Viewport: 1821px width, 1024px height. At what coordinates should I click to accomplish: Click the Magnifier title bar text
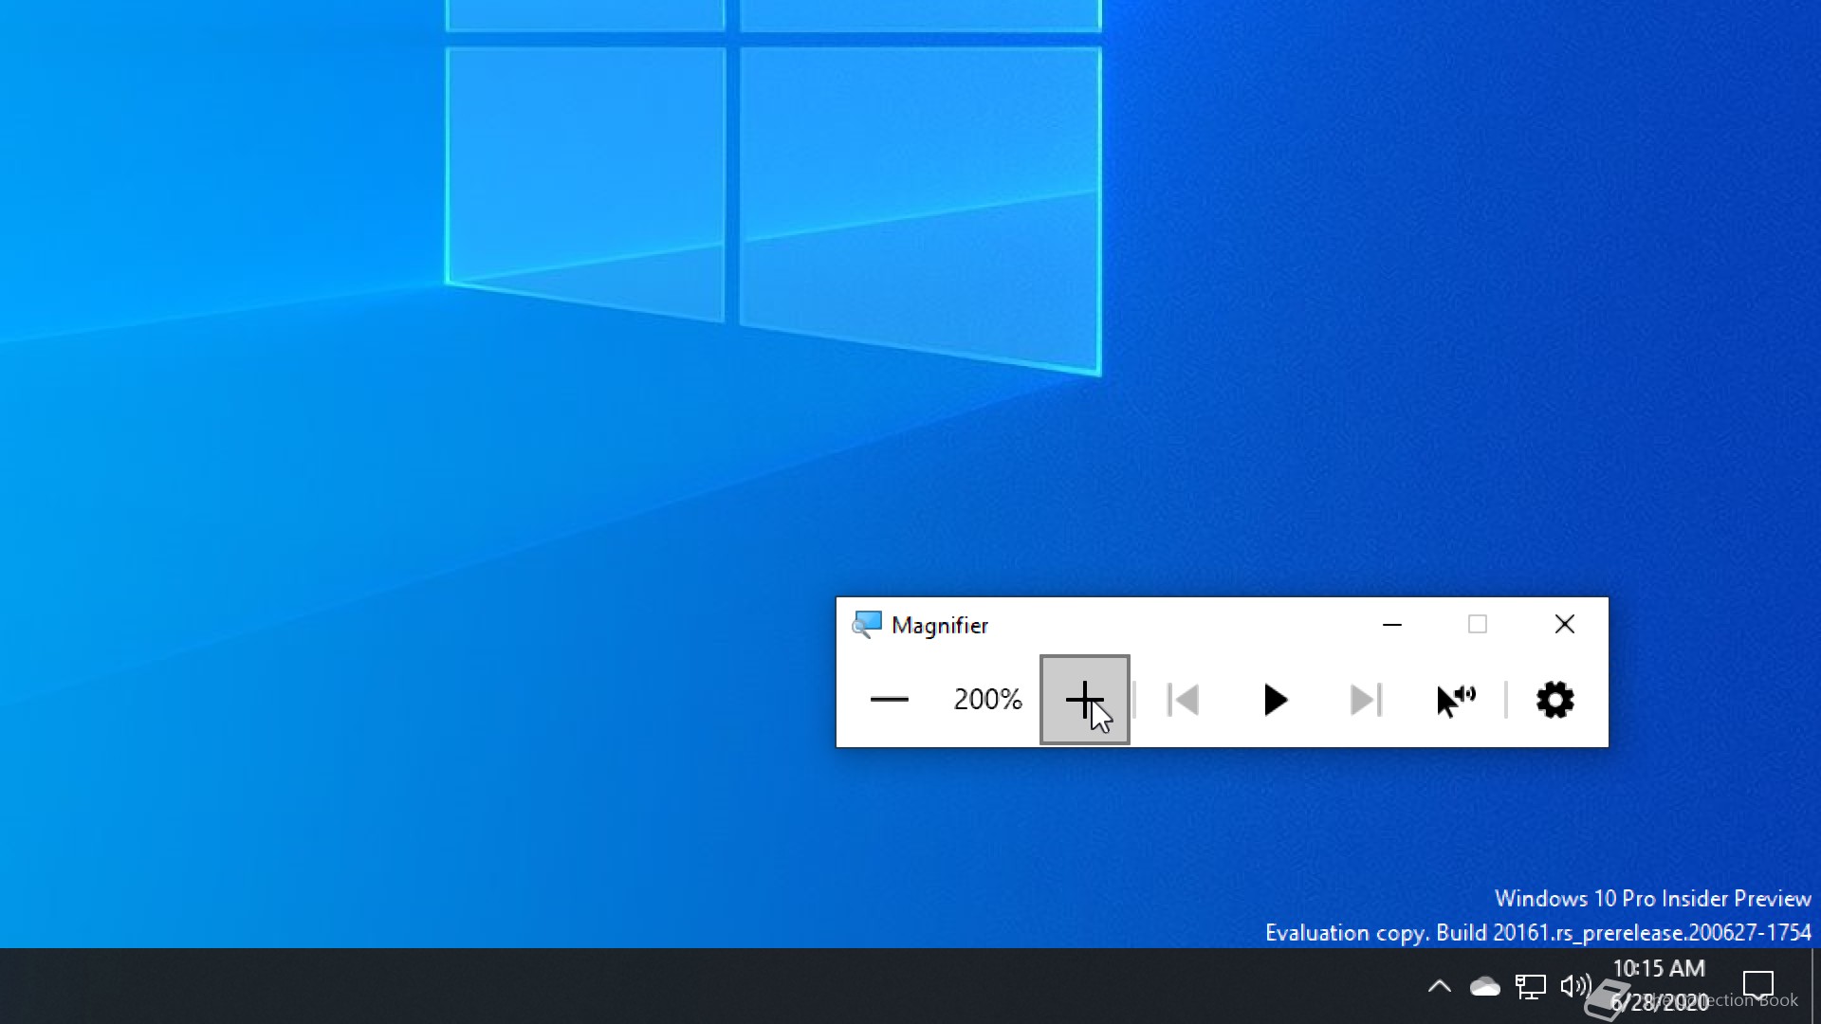tap(939, 626)
